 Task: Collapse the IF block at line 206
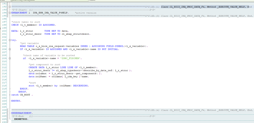coord(10,49)
